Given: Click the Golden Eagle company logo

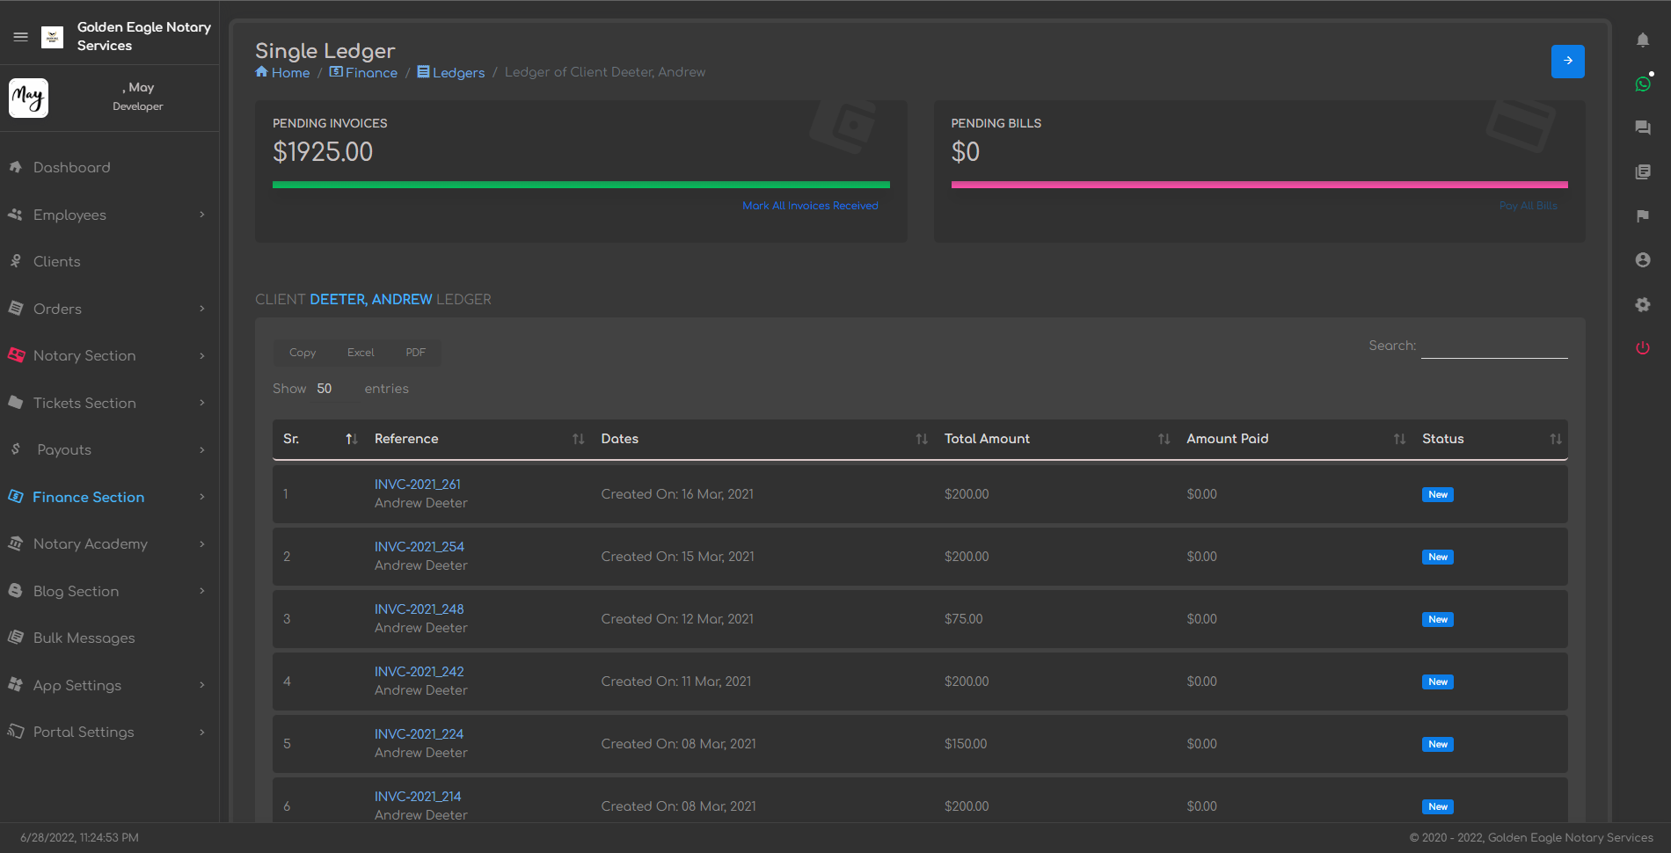Looking at the screenshot, I should click(53, 37).
